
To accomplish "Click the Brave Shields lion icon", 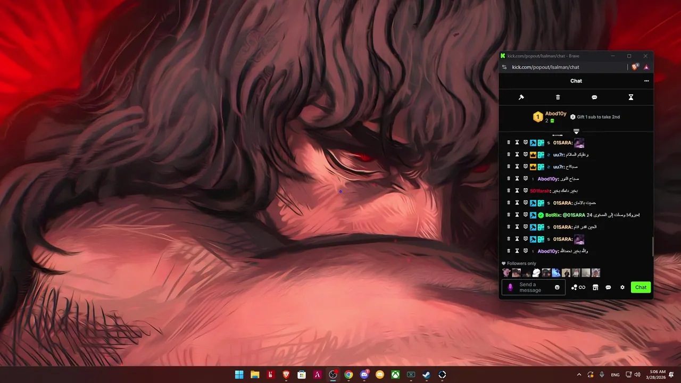I will (x=635, y=67).
